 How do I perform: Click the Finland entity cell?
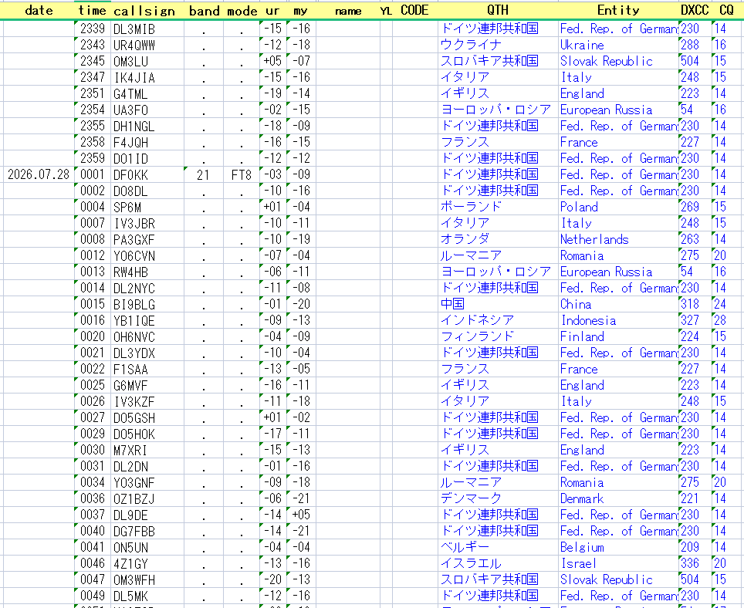[618, 336]
